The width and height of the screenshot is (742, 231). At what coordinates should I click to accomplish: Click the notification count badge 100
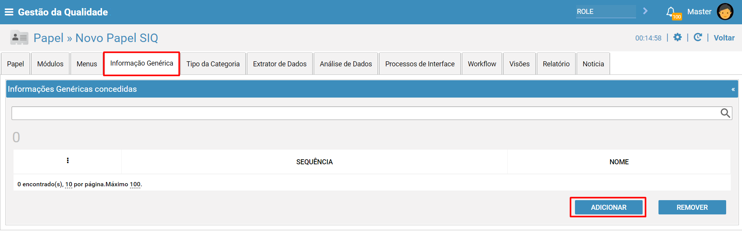pyautogui.click(x=677, y=17)
